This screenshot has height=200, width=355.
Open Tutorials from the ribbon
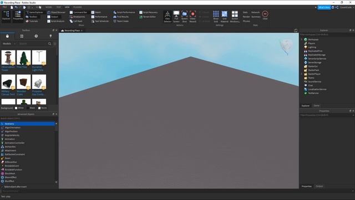tap(32, 21)
